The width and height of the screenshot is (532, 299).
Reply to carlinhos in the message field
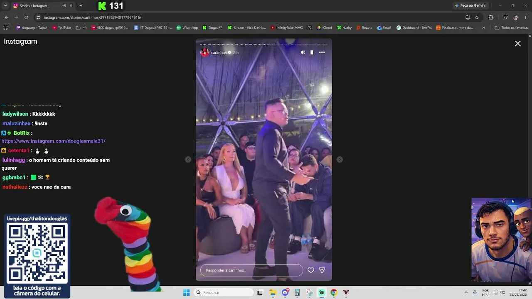[251, 270]
